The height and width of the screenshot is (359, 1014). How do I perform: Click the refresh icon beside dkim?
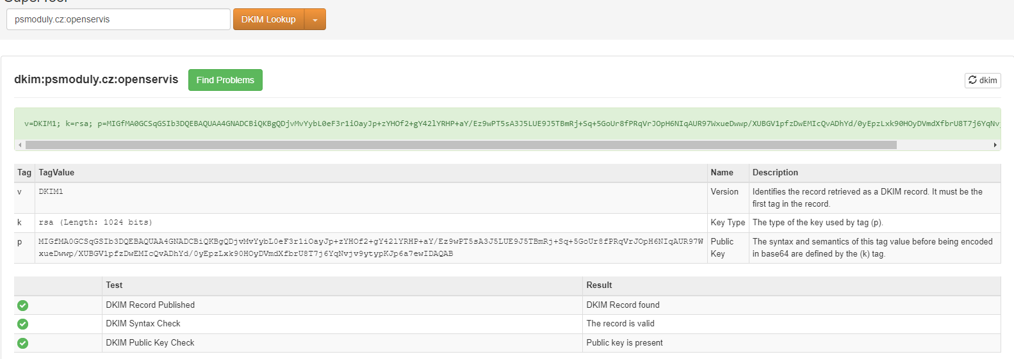[x=972, y=80]
